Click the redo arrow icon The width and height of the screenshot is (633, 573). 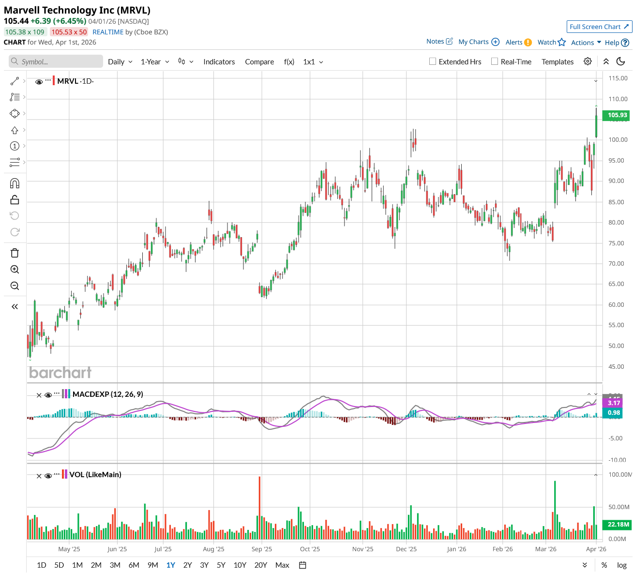[15, 232]
